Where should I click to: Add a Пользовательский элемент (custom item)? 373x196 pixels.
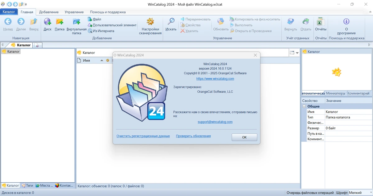click(x=112, y=25)
